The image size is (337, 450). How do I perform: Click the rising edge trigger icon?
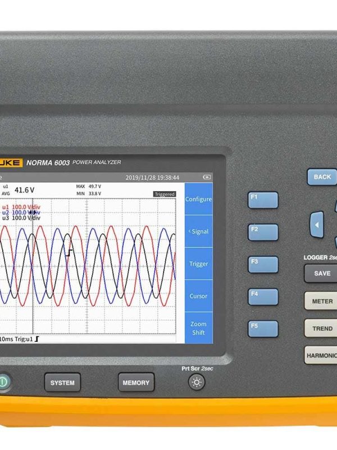[37, 339]
